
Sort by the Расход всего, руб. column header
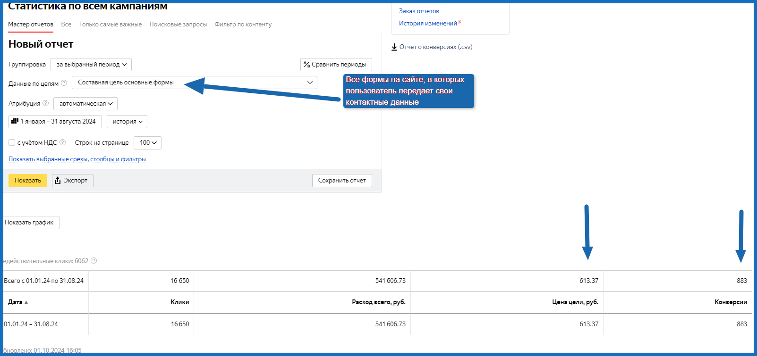point(379,302)
